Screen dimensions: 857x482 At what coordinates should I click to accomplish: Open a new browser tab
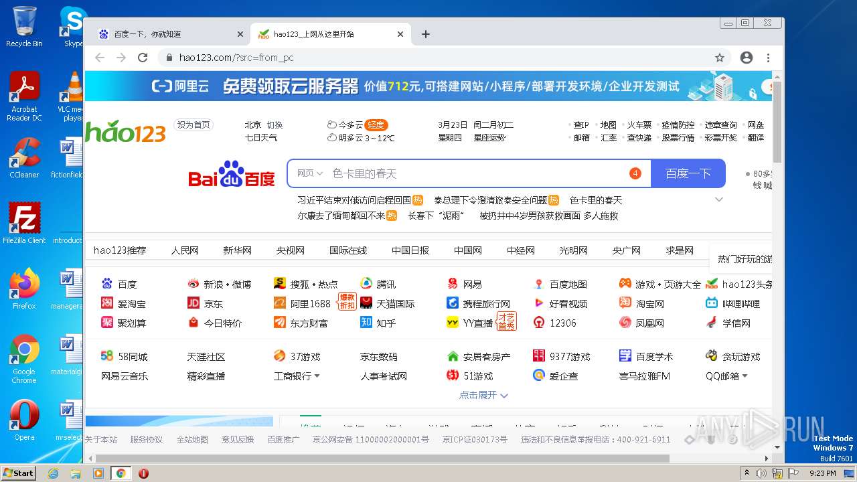pyautogui.click(x=425, y=34)
